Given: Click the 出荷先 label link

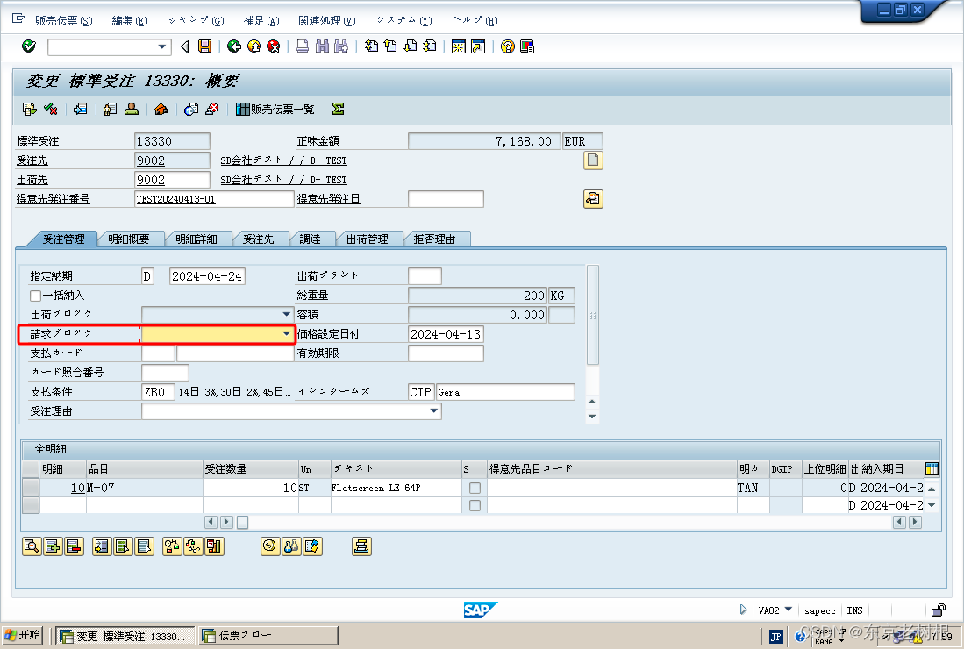Looking at the screenshot, I should click(32, 180).
